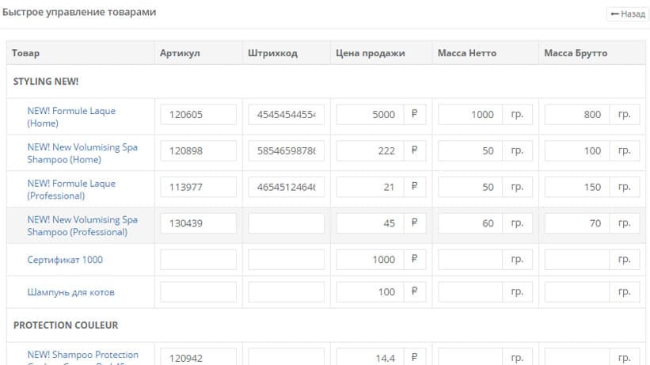Edit barcode field starting with 4545454455
The image size is (650, 365).
(287, 115)
